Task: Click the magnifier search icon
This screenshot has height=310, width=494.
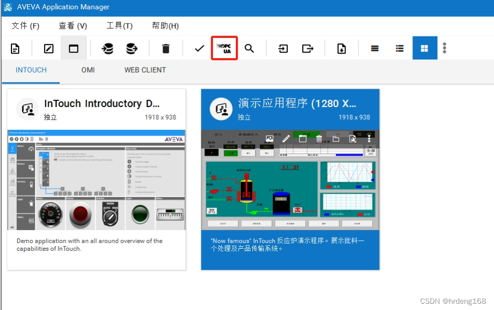Action: [249, 48]
